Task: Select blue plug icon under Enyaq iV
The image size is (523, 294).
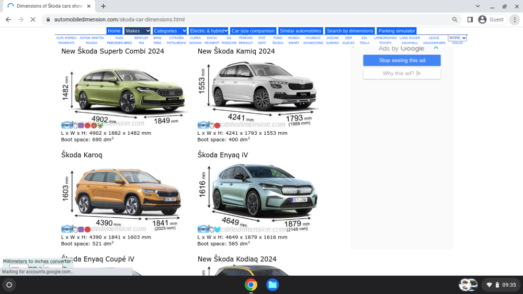Action: pos(217,229)
